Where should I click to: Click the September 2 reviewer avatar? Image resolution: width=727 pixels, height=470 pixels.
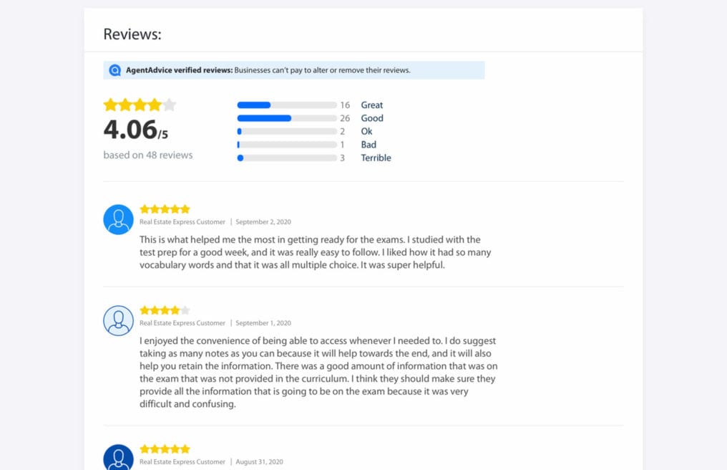pos(118,220)
